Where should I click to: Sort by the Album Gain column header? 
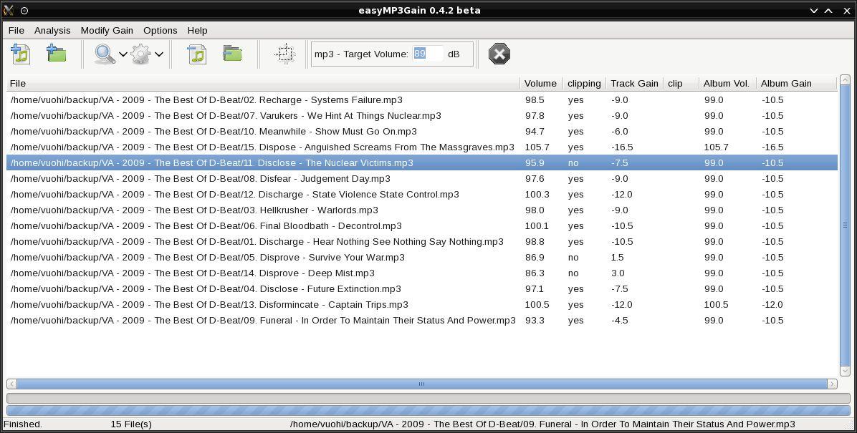(x=796, y=84)
